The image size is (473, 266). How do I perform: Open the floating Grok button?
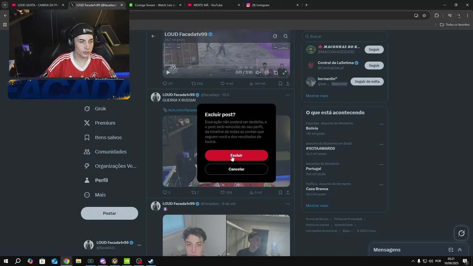tap(462, 233)
